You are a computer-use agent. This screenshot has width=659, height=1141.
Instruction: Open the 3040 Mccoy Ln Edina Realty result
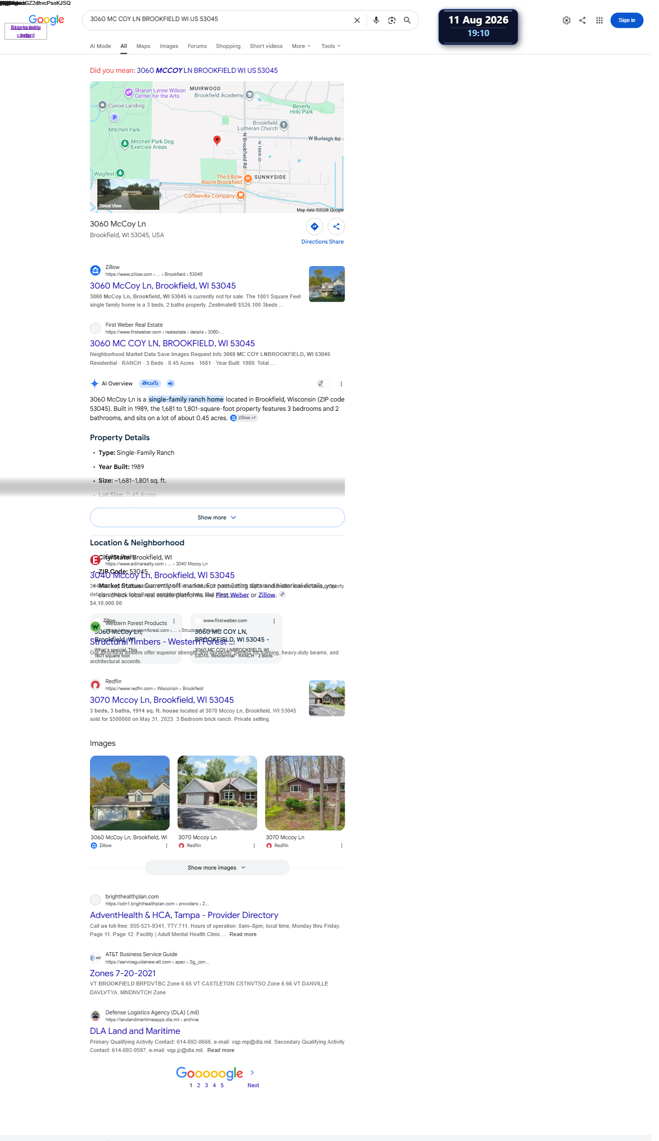[x=162, y=575]
